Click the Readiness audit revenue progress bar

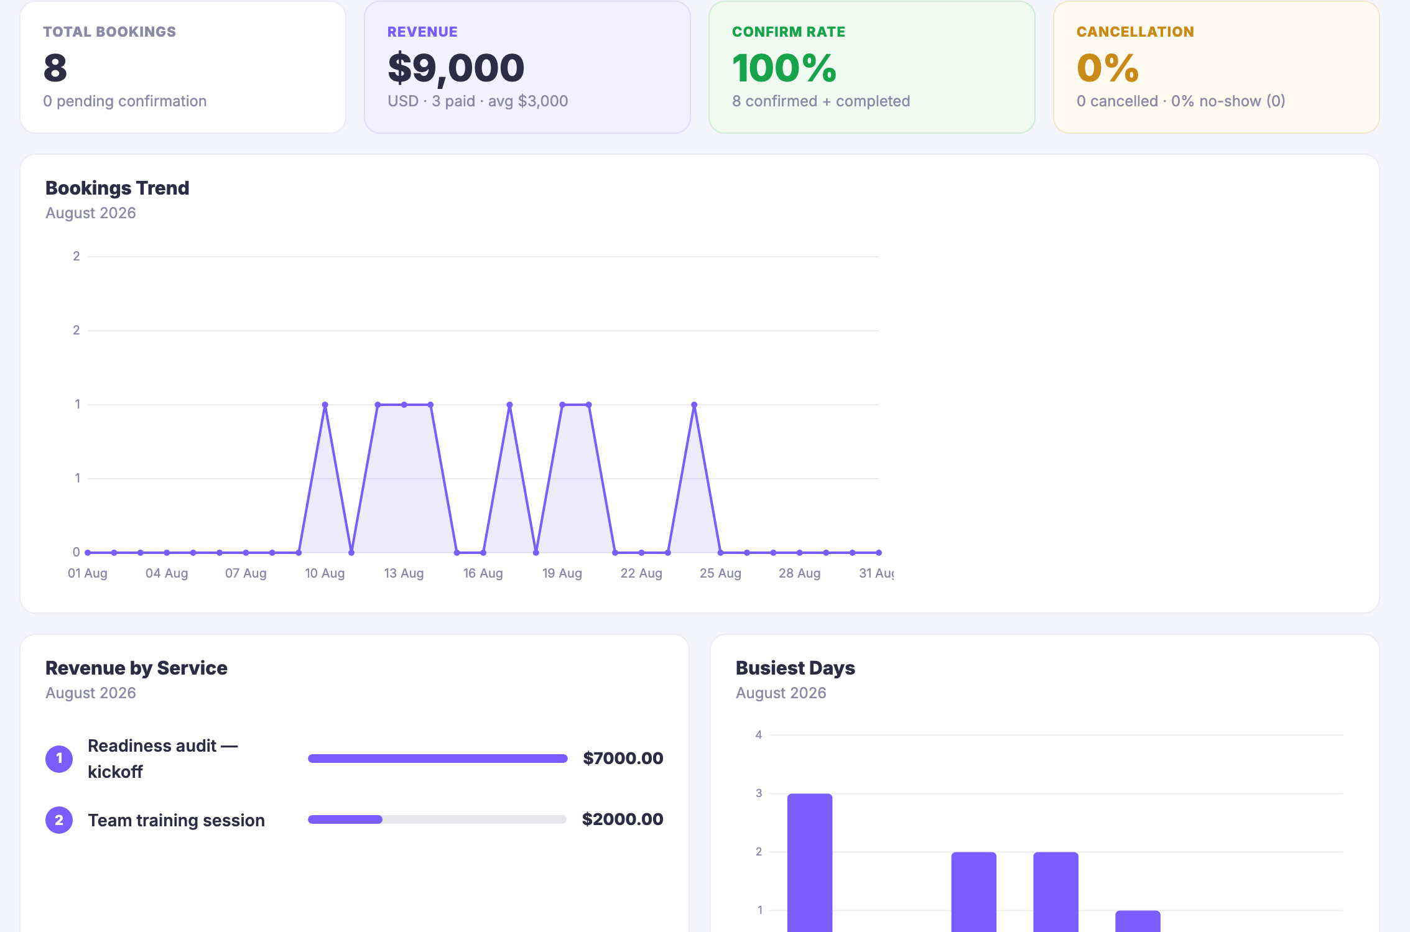coord(437,759)
